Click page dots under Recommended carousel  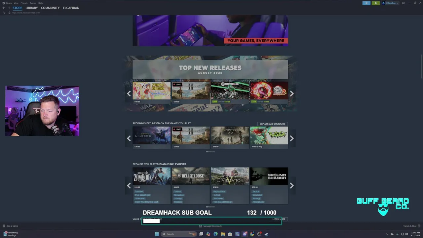tap(210, 151)
